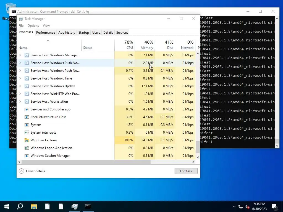Select the System interrupts process name

(x=43, y=133)
